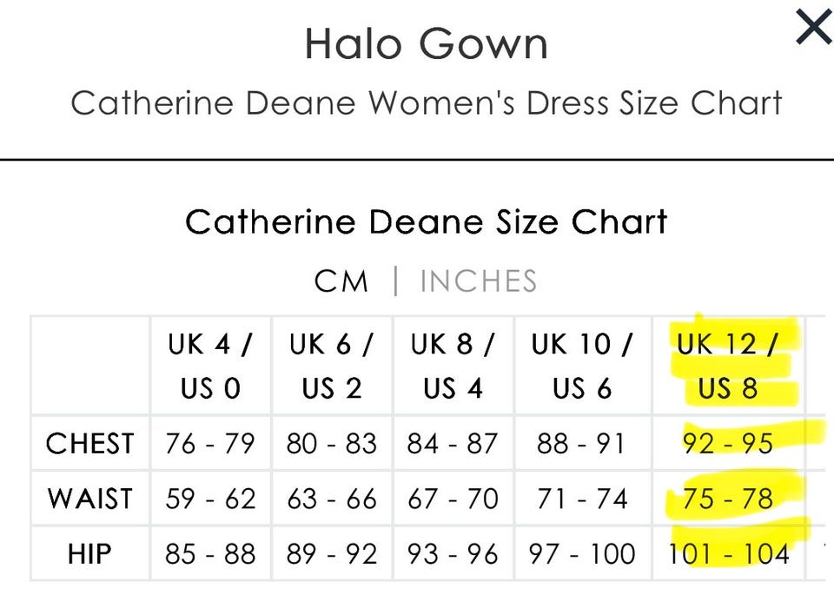The height and width of the screenshot is (608, 834).
Task: Click the hip value 101 - 104
Action: click(x=728, y=553)
